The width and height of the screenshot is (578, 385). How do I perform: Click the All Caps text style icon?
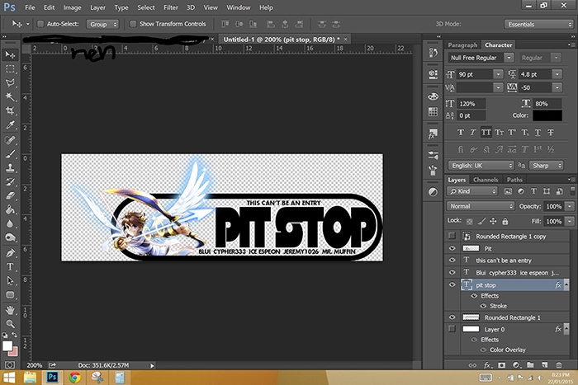(x=486, y=133)
